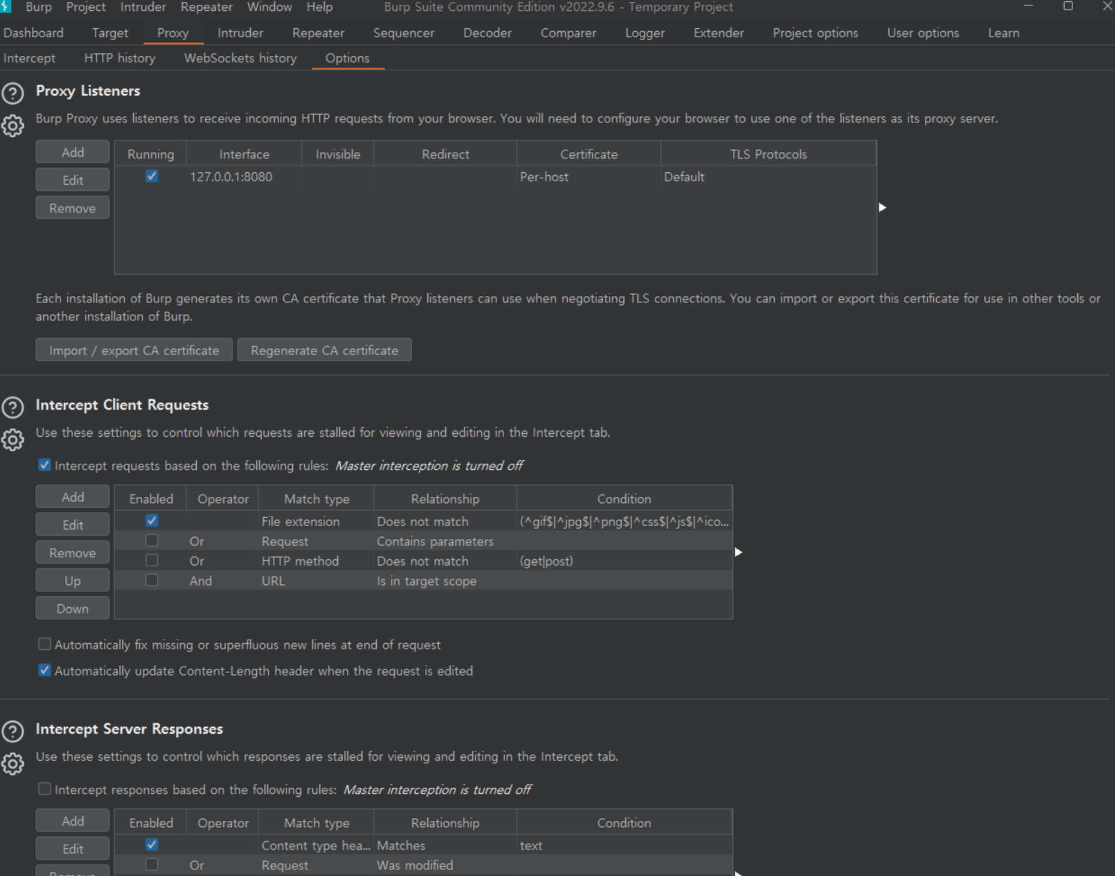Expand arrow beside client request rules table
This screenshot has width=1115, height=876.
[x=738, y=552]
